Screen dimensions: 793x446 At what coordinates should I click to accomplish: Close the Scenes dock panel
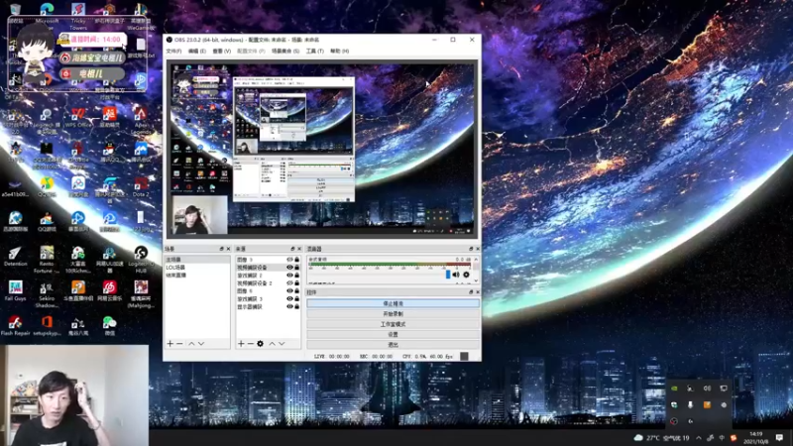point(228,249)
